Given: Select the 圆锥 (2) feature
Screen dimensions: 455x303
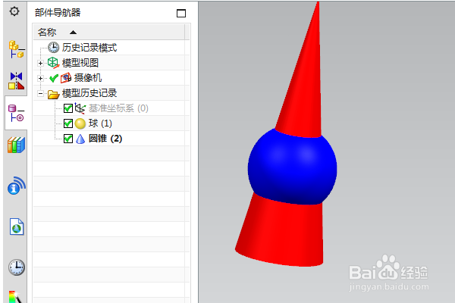Looking at the screenshot, I should [x=105, y=139].
